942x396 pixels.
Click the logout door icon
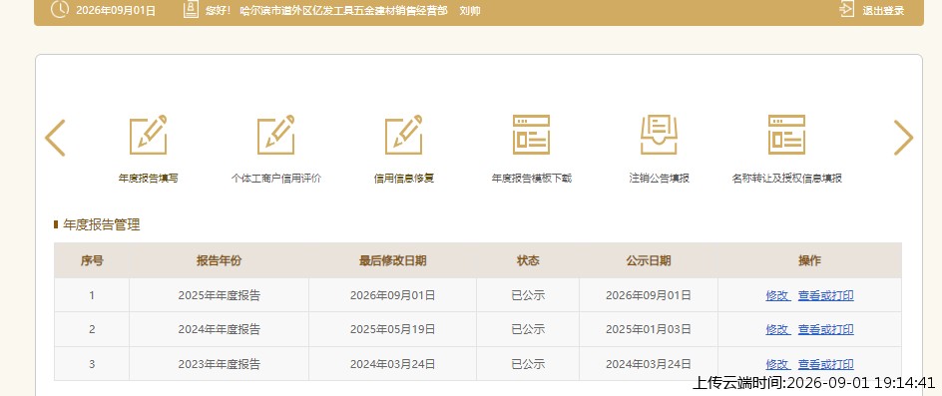[x=847, y=10]
